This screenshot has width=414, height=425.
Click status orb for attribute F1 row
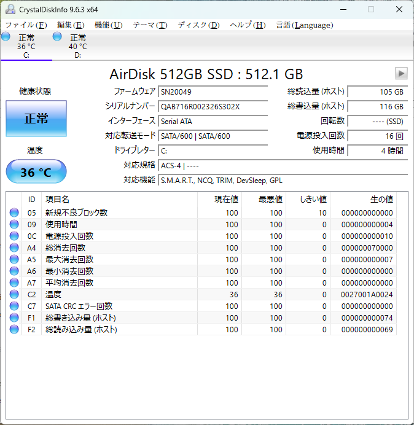(14, 318)
